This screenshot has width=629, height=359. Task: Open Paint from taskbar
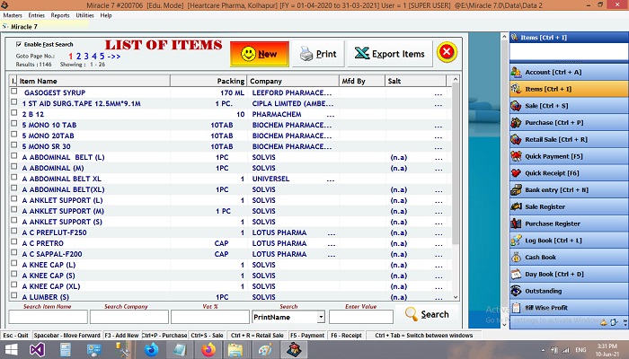pyautogui.click(x=265, y=350)
